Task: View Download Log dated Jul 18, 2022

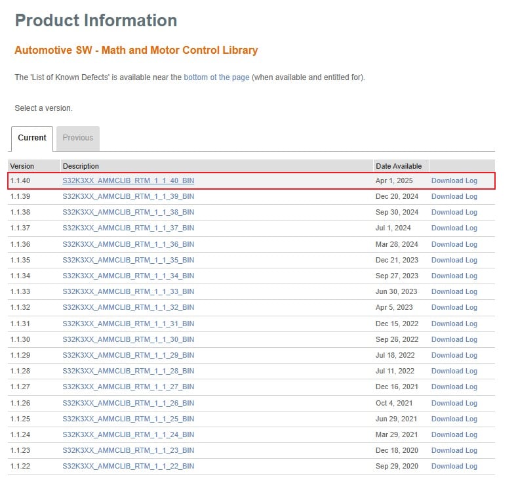Action: point(454,355)
